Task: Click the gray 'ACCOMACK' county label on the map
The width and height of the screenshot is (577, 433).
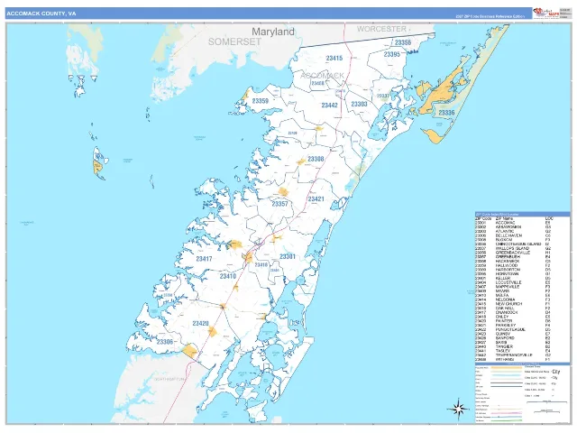Action: click(323, 76)
